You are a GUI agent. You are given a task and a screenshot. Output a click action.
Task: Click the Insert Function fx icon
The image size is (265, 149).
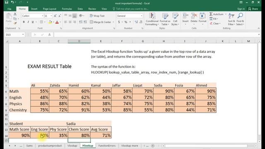pos(50,35)
